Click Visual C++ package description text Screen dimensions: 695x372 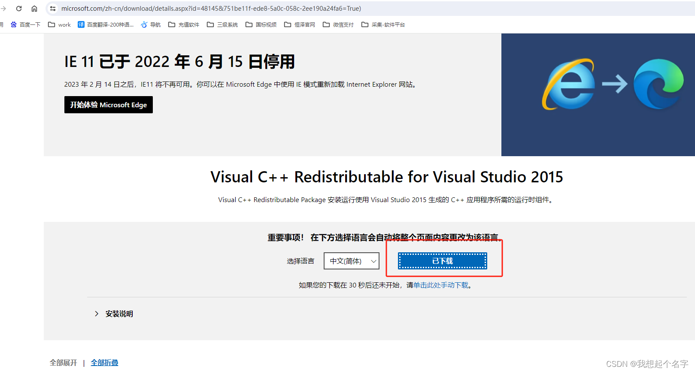tap(386, 200)
